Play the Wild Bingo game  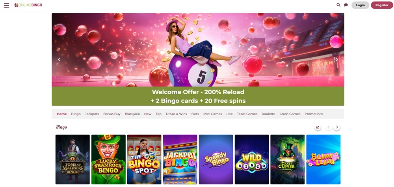tap(252, 159)
